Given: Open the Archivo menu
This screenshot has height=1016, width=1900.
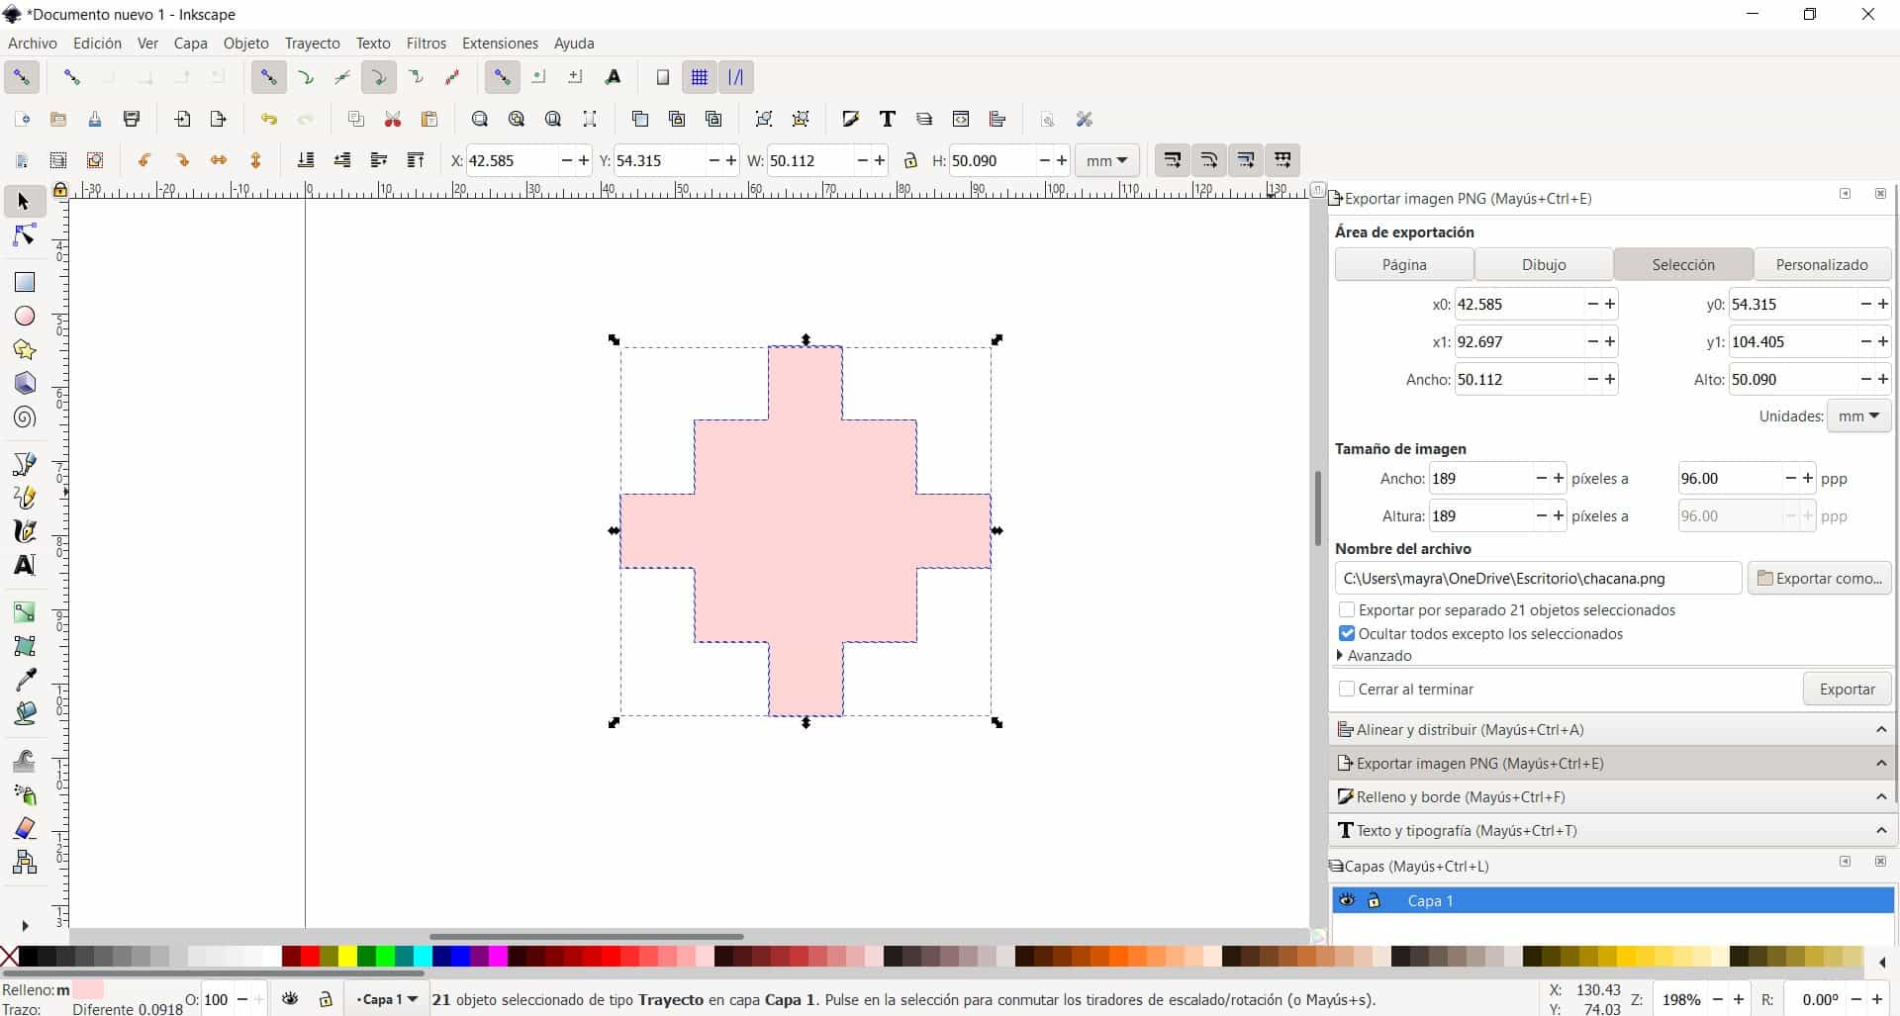Looking at the screenshot, I should 33,44.
